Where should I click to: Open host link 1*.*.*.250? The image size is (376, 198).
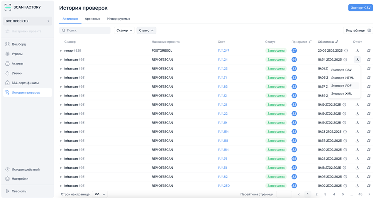(x=224, y=186)
